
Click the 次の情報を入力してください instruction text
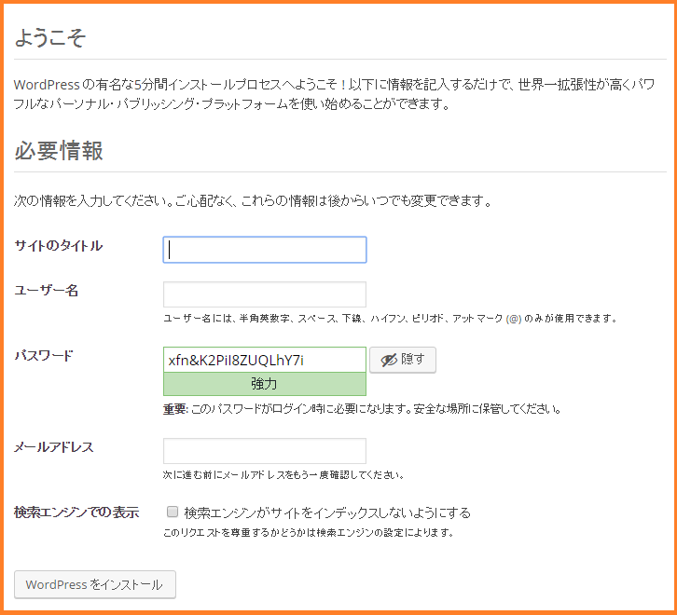[253, 200]
